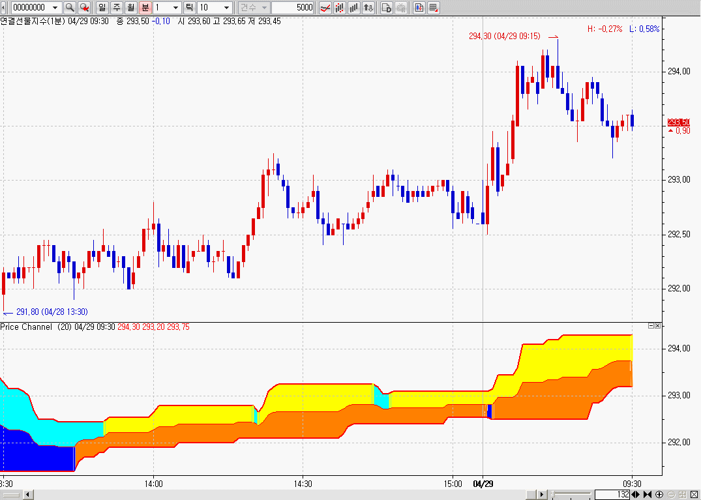Open the tick interval dropdown showing 10
The image size is (701, 500).
(x=226, y=8)
